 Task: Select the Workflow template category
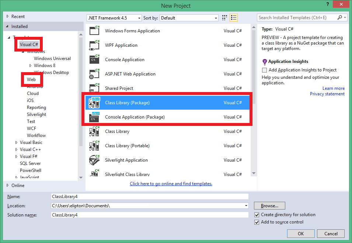click(x=36, y=135)
